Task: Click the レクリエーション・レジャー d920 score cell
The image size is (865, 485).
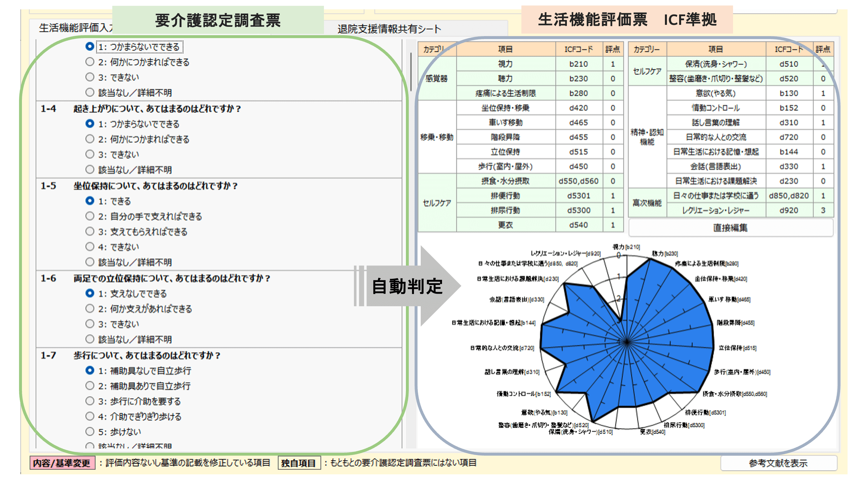Action: pyautogui.click(x=823, y=210)
